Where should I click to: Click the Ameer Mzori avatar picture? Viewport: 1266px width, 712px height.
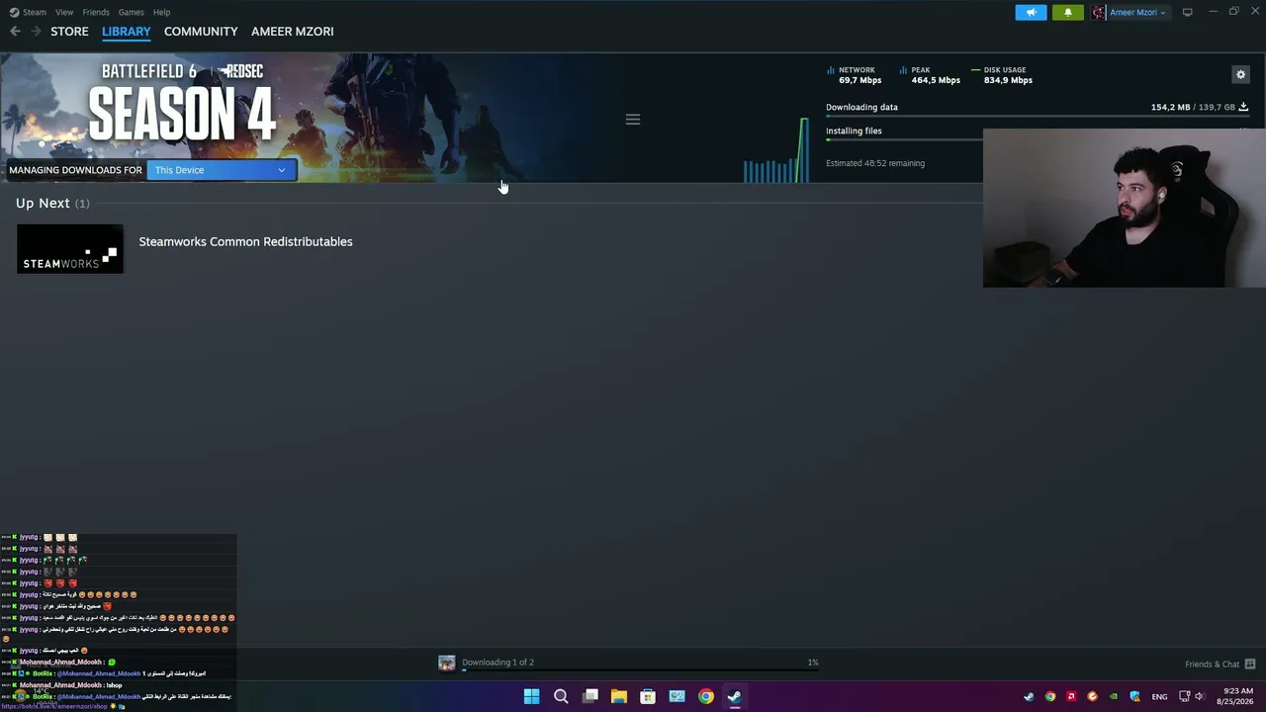click(1098, 12)
